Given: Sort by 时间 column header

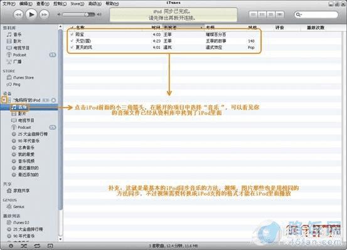Looking at the screenshot, I should [156, 28].
